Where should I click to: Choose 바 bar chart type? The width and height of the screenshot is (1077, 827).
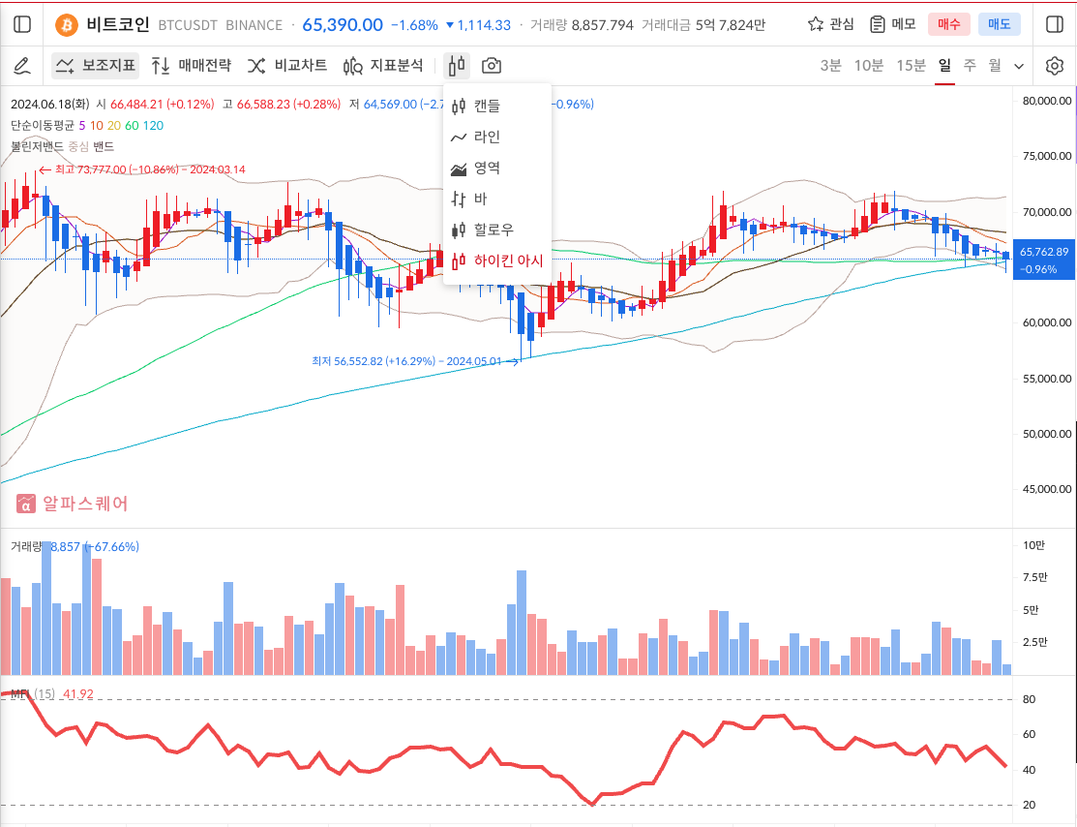point(497,199)
